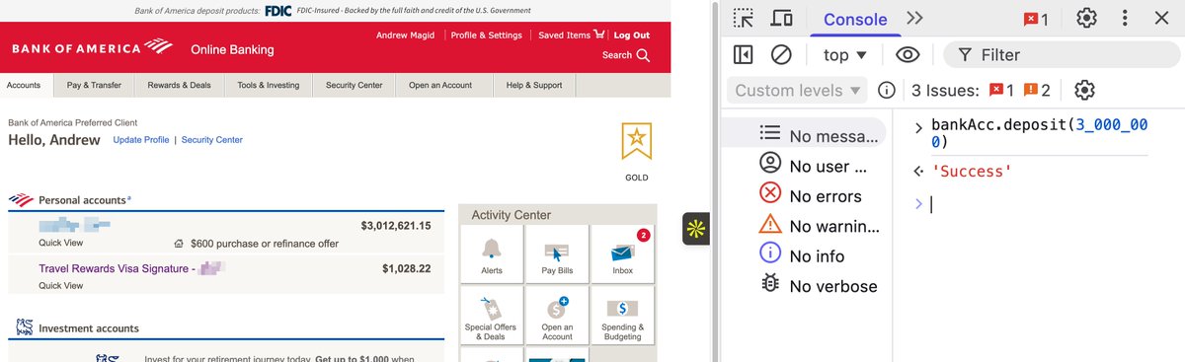Open console settings gear beside issues
The image size is (1185, 362).
pos(1084,90)
